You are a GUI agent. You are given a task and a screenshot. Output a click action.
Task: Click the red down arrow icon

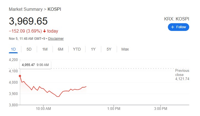[44, 31]
